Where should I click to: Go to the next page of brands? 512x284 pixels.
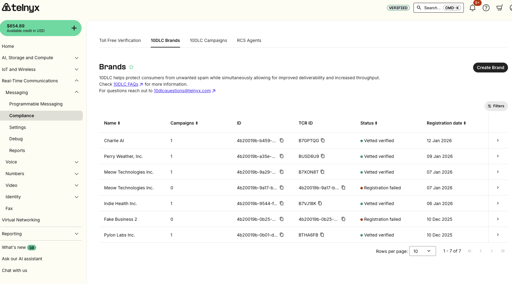pyautogui.click(x=492, y=251)
